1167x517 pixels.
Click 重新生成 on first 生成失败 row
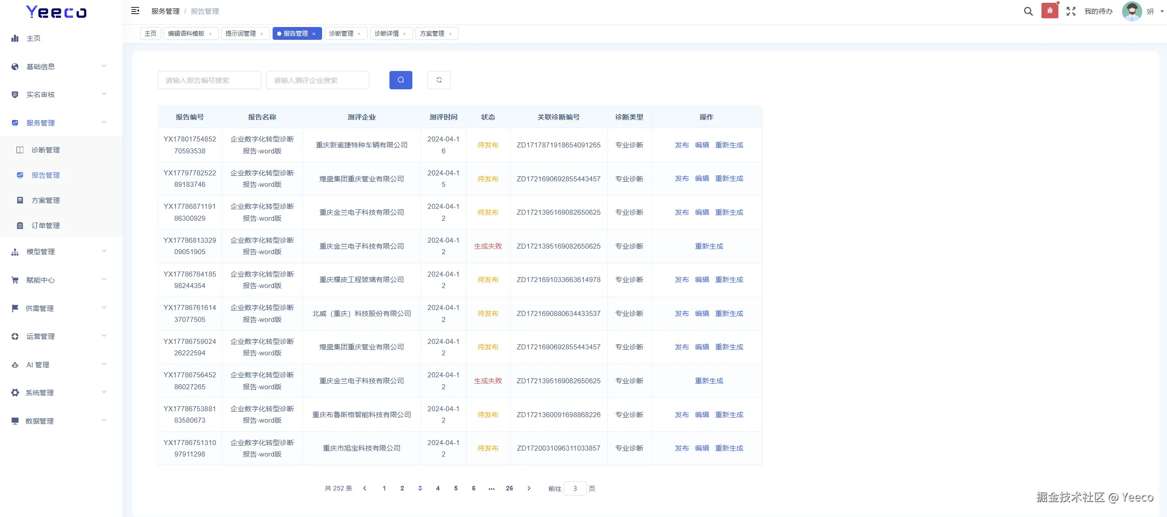click(x=708, y=246)
